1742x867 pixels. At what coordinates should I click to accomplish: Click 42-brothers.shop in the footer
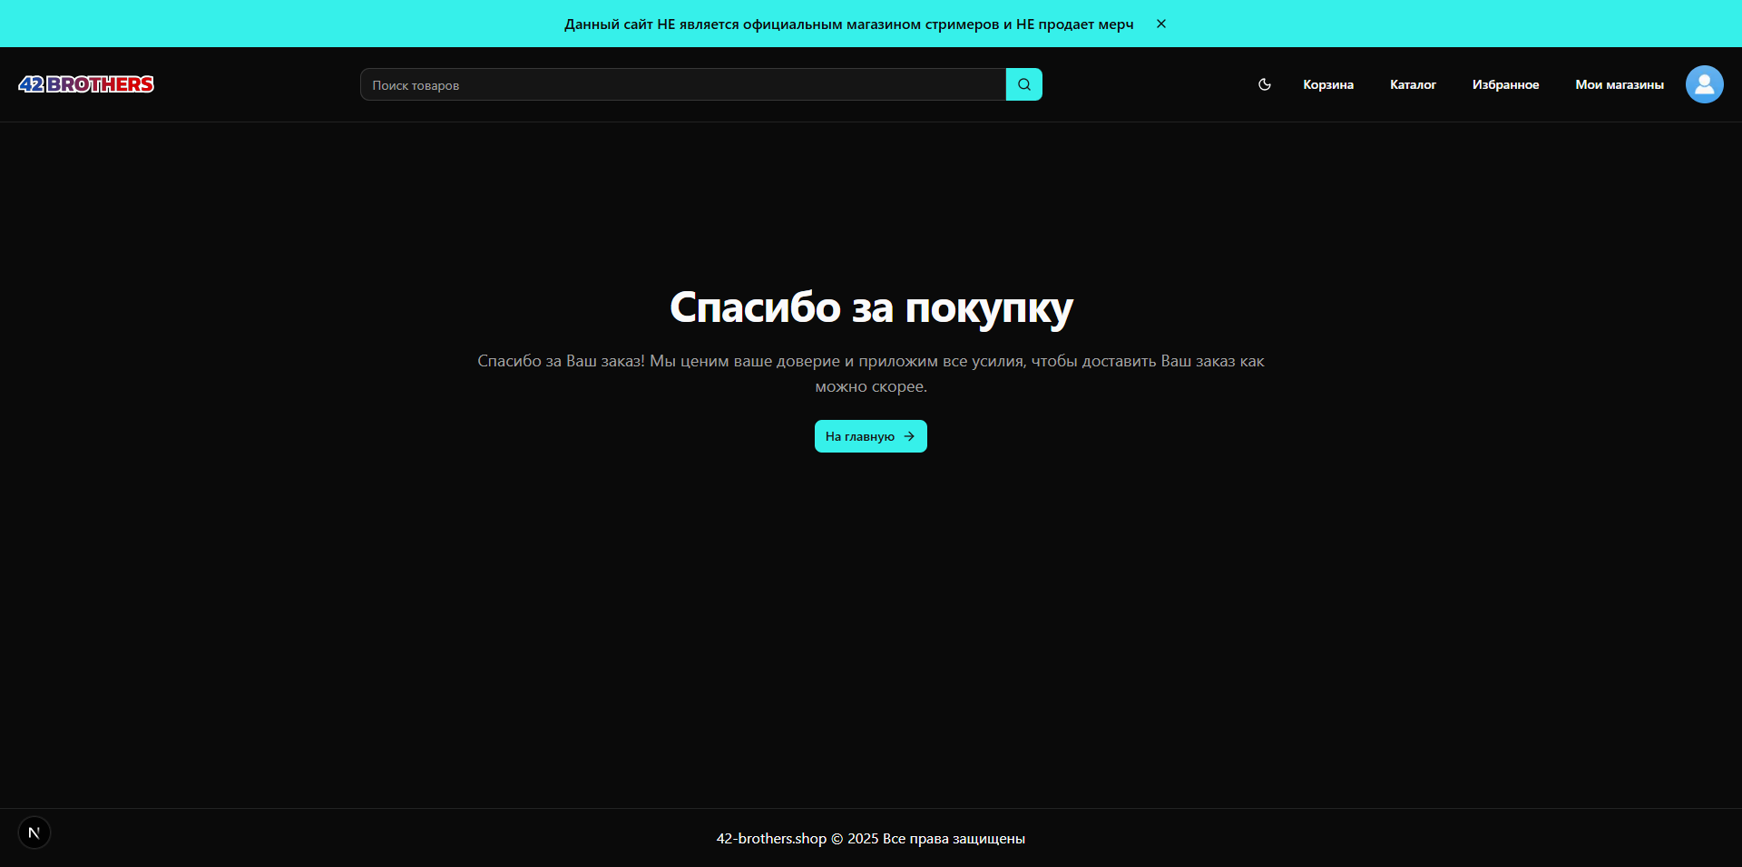tap(771, 839)
